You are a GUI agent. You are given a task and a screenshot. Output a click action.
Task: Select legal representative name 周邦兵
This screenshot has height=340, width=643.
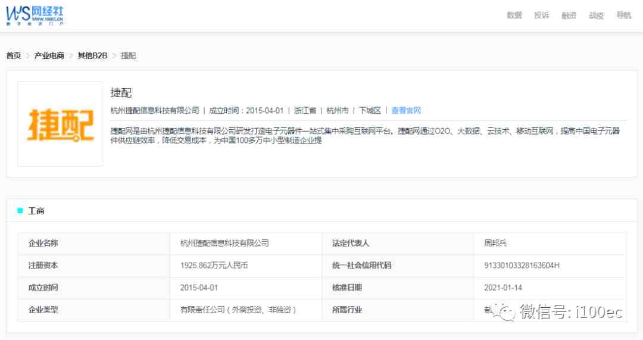tap(495, 243)
